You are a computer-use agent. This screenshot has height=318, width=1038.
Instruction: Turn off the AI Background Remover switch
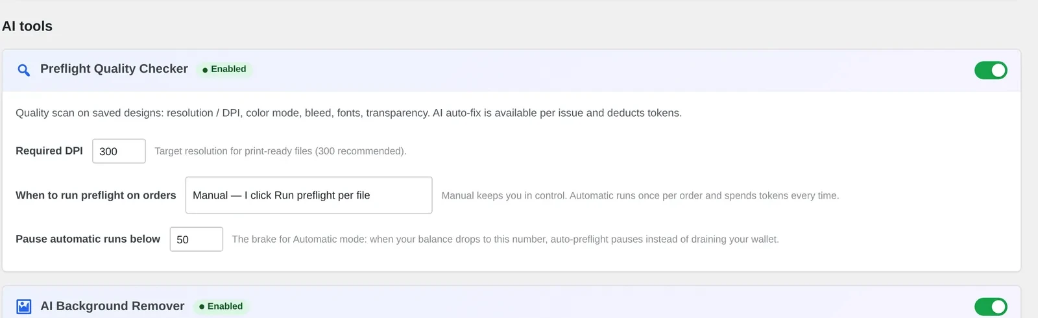click(x=991, y=307)
